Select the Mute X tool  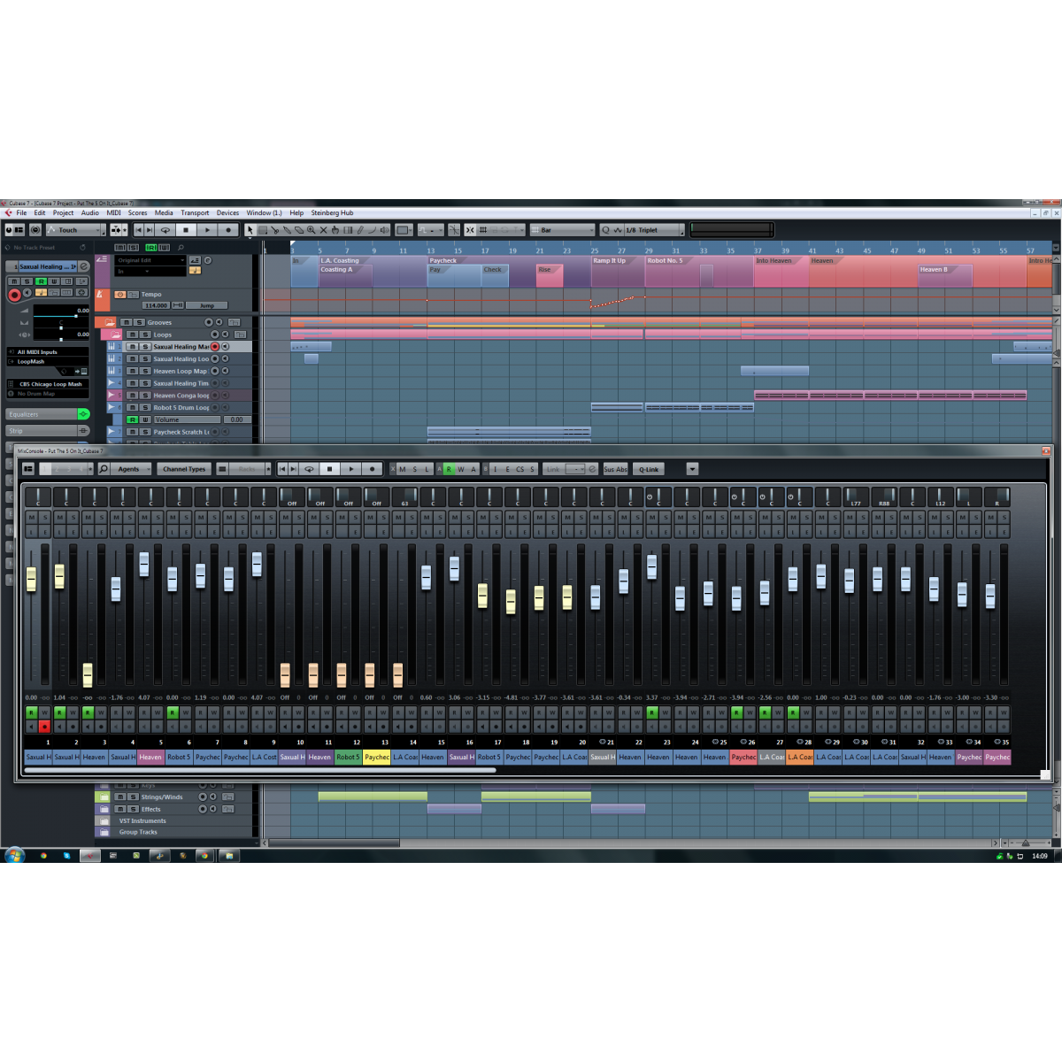tap(323, 230)
